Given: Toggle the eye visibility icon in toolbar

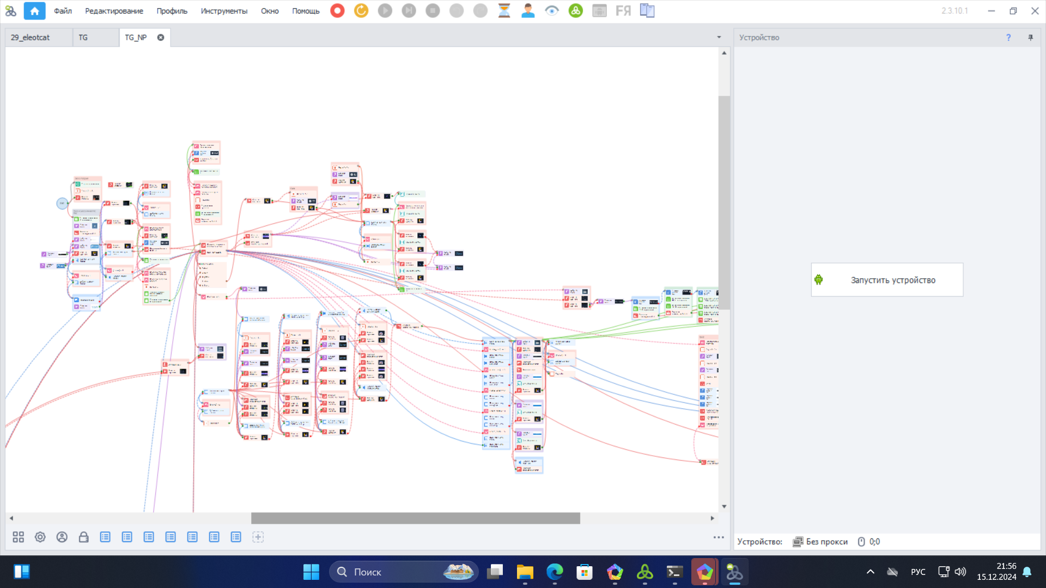Looking at the screenshot, I should click(552, 11).
